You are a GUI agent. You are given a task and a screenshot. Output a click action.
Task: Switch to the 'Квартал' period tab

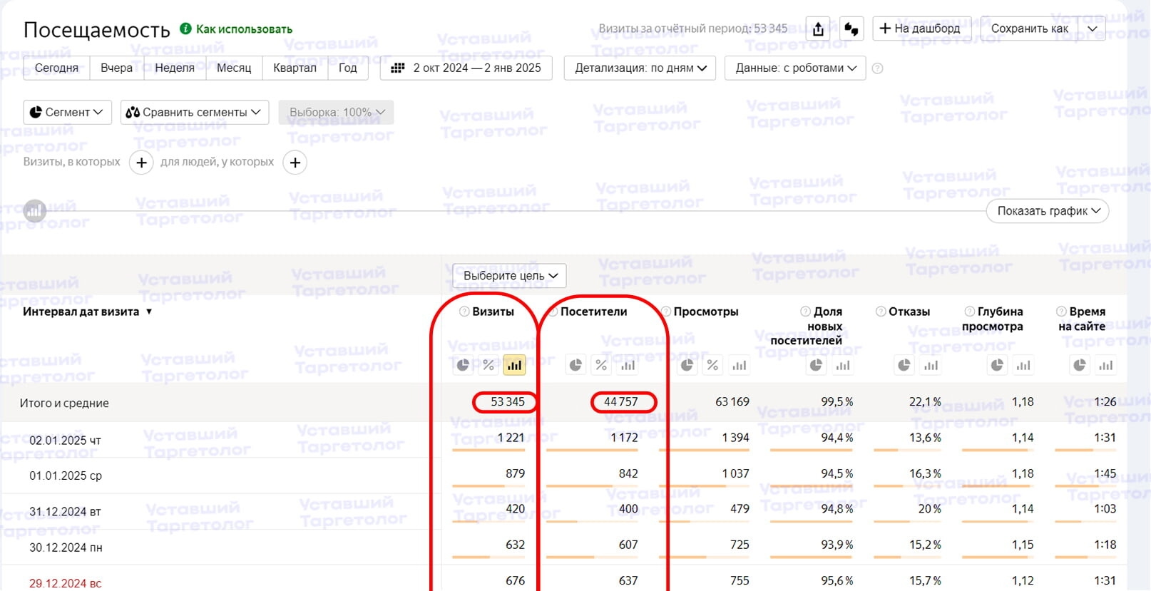point(295,68)
